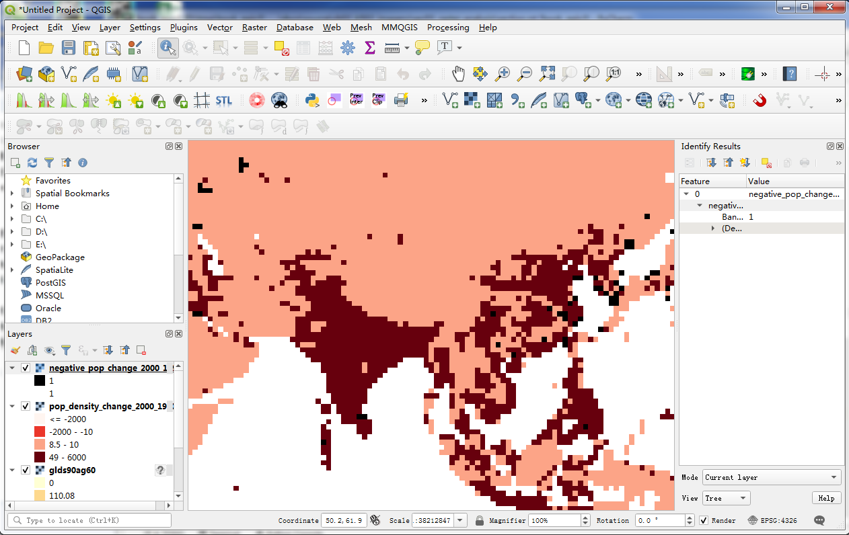Click the Help button in Identify Results

(827, 498)
